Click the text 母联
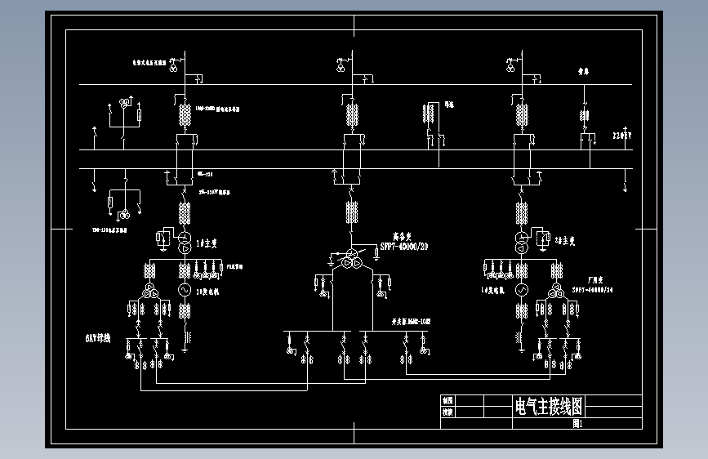 (x=449, y=105)
